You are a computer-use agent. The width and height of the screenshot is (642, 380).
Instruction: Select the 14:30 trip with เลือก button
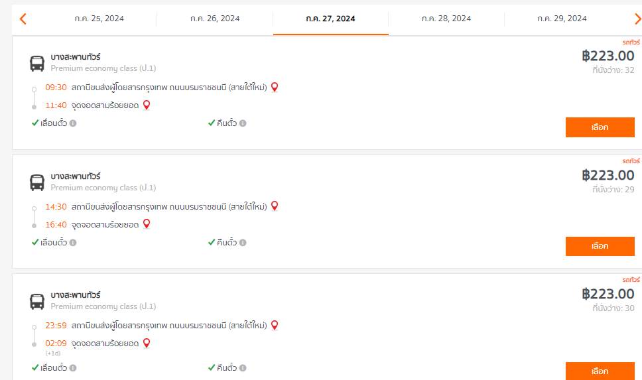(x=600, y=246)
